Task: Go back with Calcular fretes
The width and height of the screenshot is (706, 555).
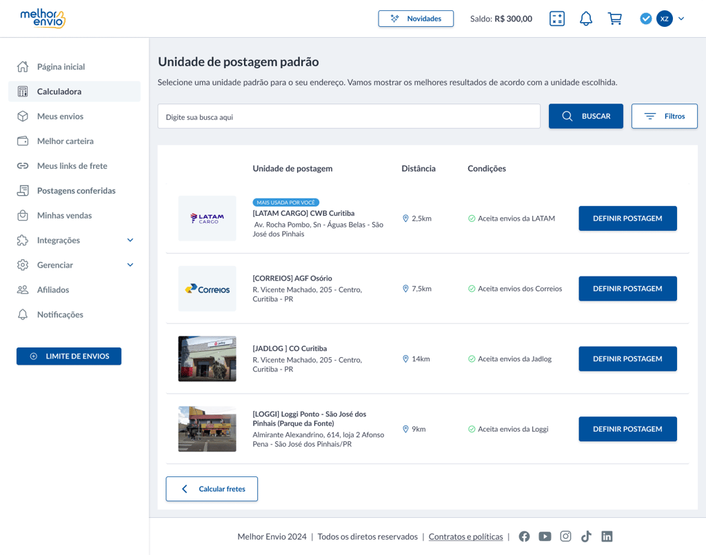Action: [x=212, y=489]
